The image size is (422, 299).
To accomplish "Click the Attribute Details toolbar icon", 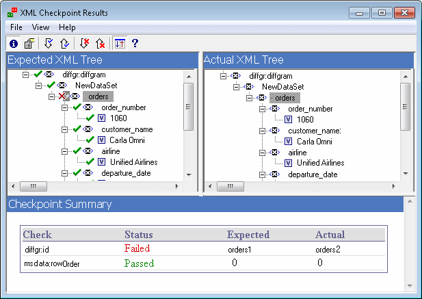I will pos(29,43).
